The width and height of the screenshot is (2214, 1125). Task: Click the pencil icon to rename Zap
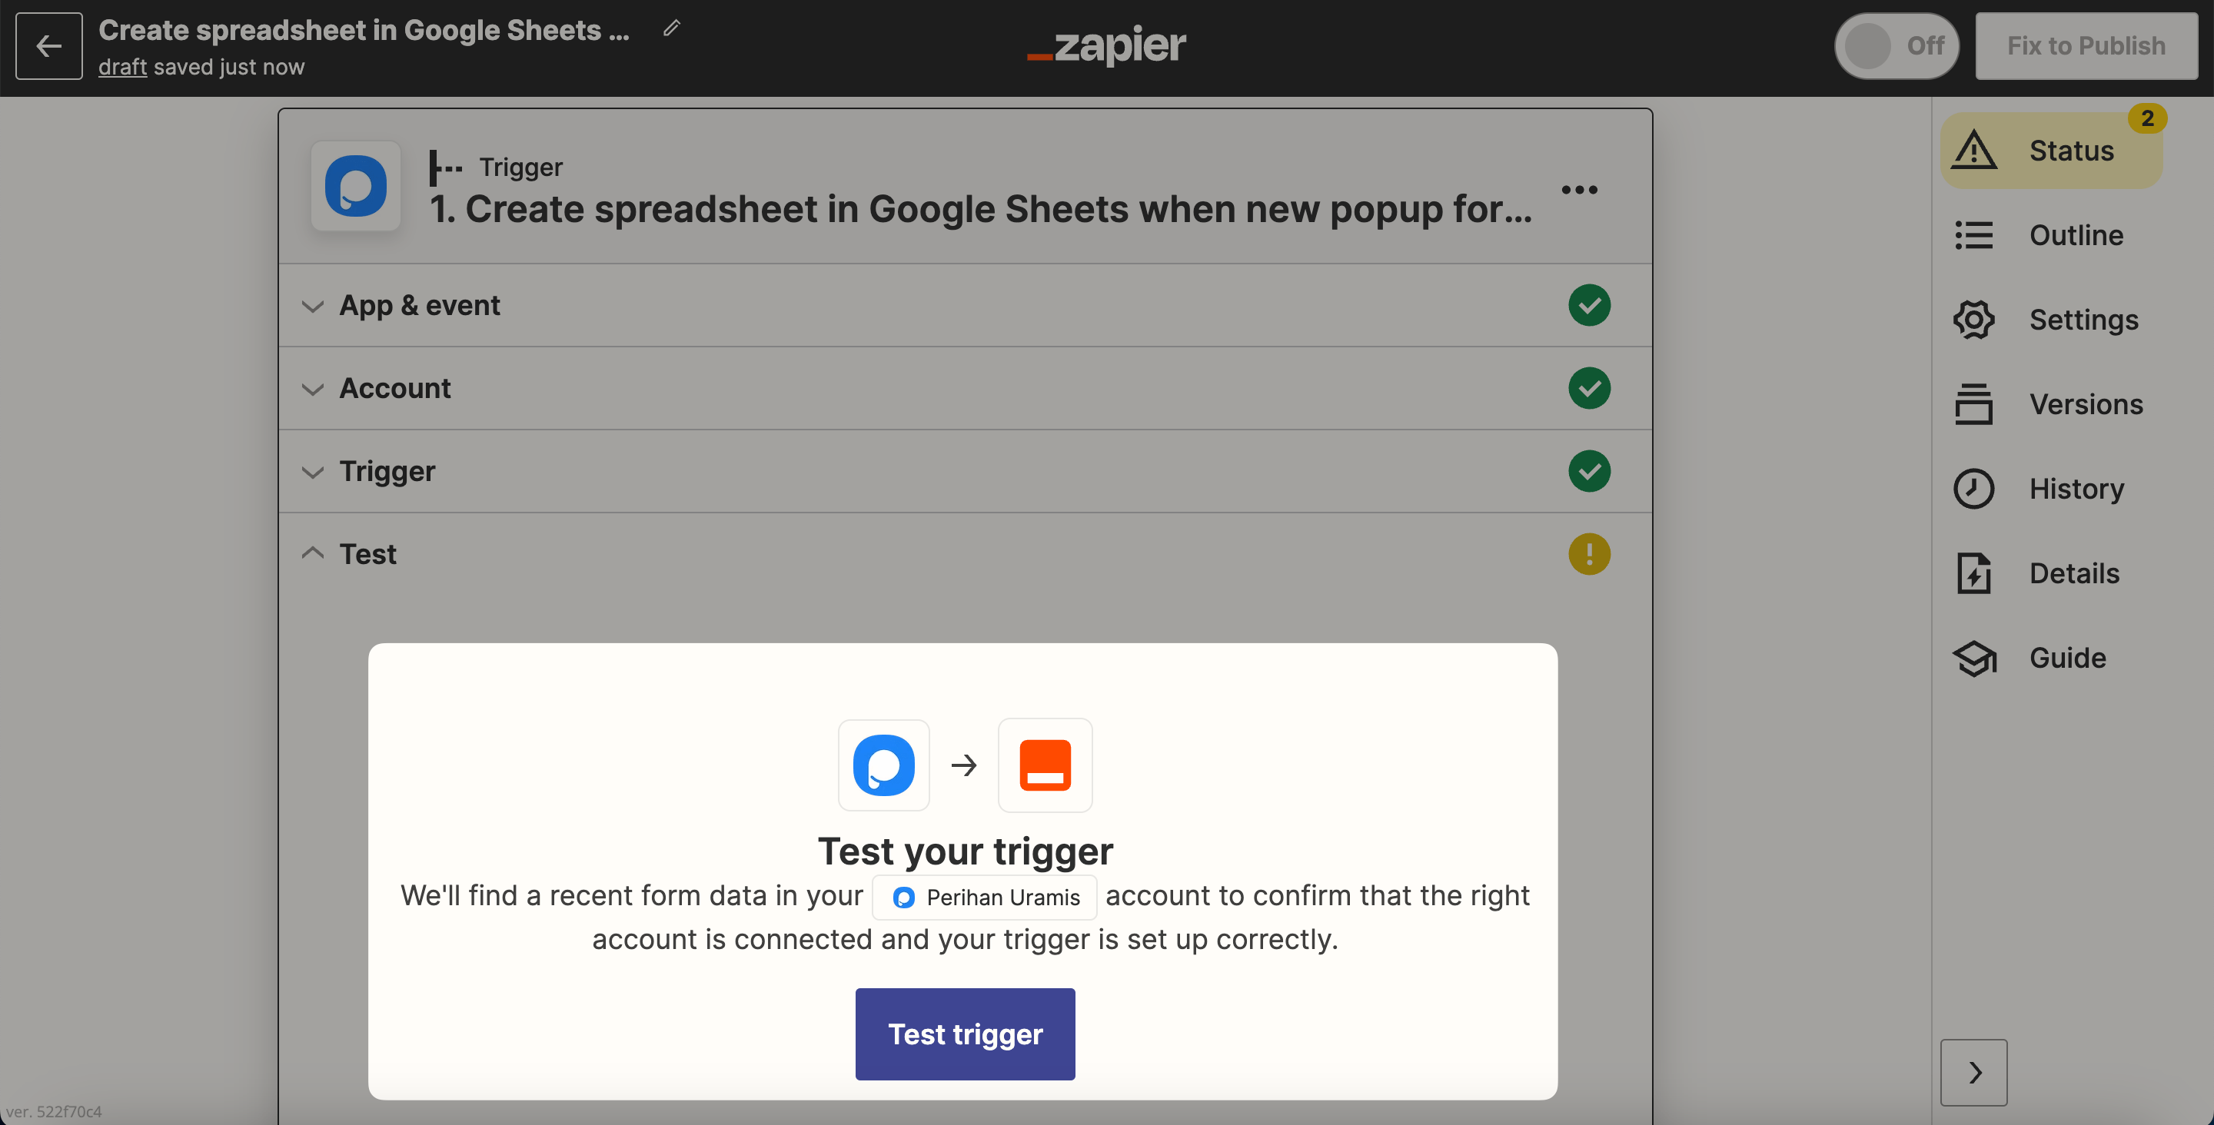(x=671, y=28)
